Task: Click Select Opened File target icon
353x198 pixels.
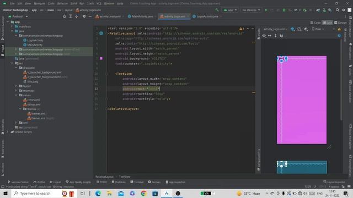Action: tap(65, 16)
